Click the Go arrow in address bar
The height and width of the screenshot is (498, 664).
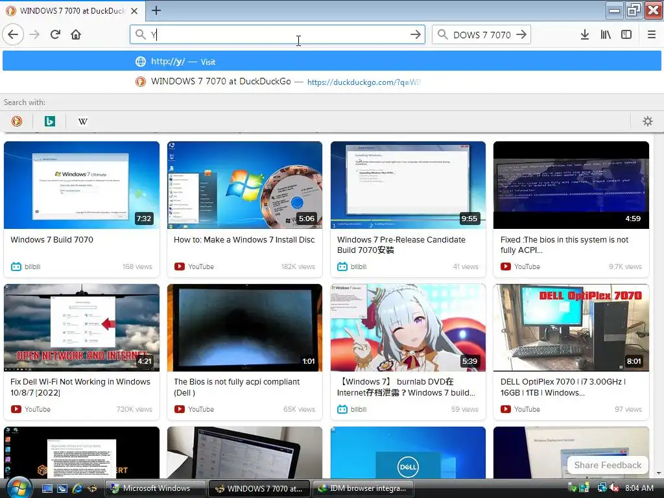click(416, 34)
